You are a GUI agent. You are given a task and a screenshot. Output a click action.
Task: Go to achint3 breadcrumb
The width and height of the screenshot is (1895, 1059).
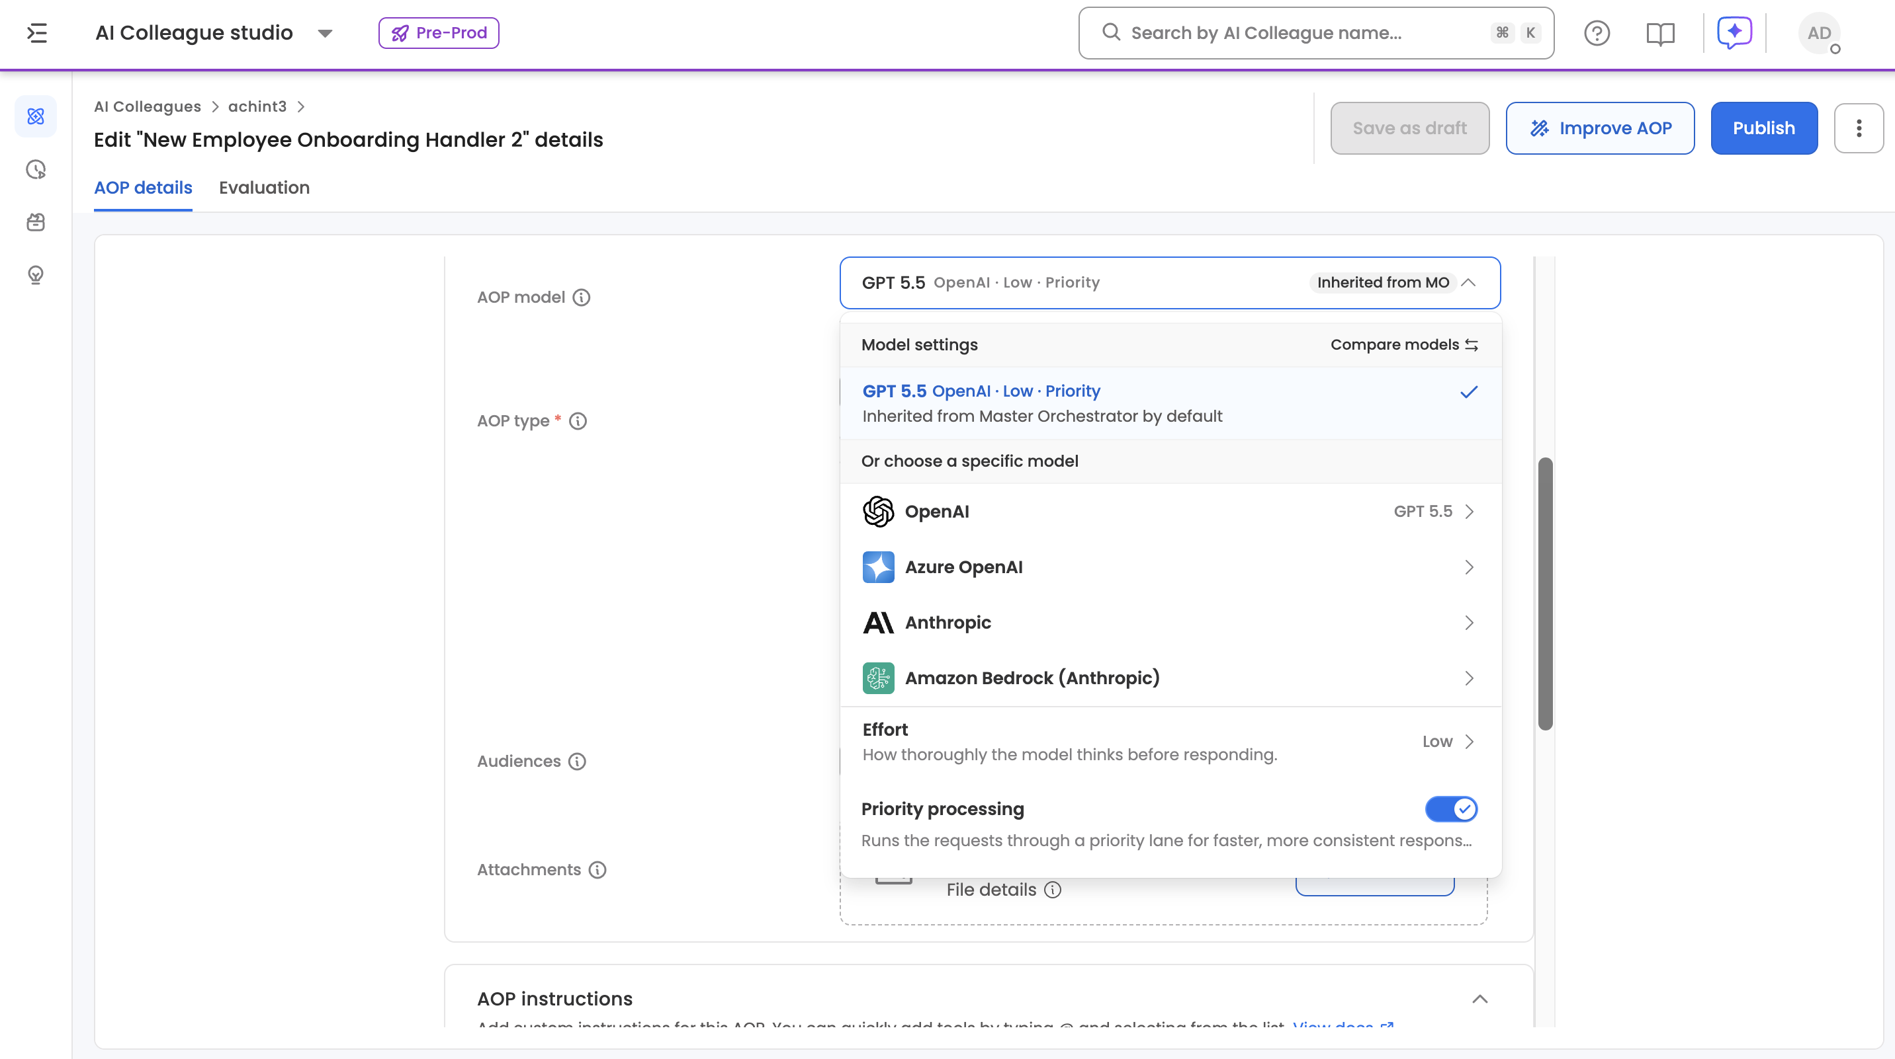tap(257, 106)
